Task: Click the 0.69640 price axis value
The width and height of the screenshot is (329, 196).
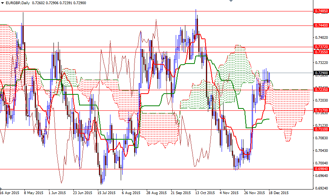Action: (321, 175)
